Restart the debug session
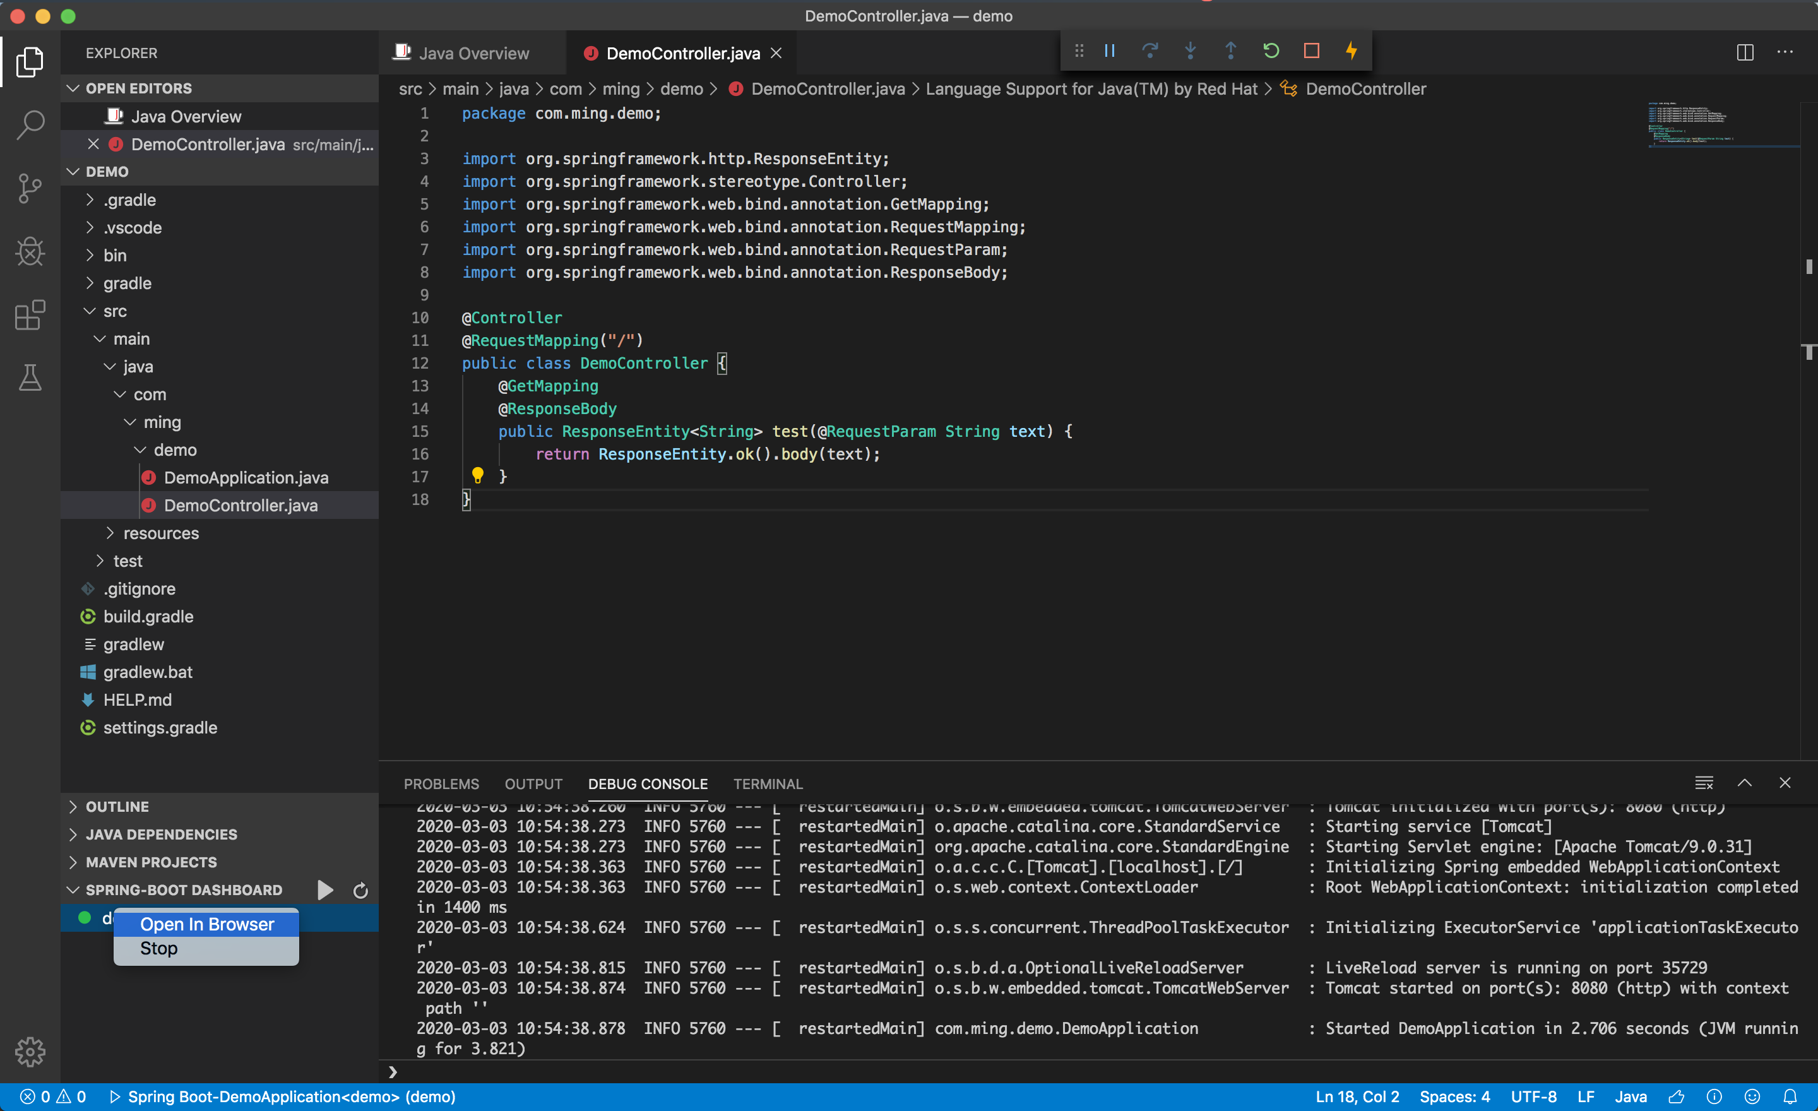This screenshot has height=1111, width=1818. [1271, 51]
